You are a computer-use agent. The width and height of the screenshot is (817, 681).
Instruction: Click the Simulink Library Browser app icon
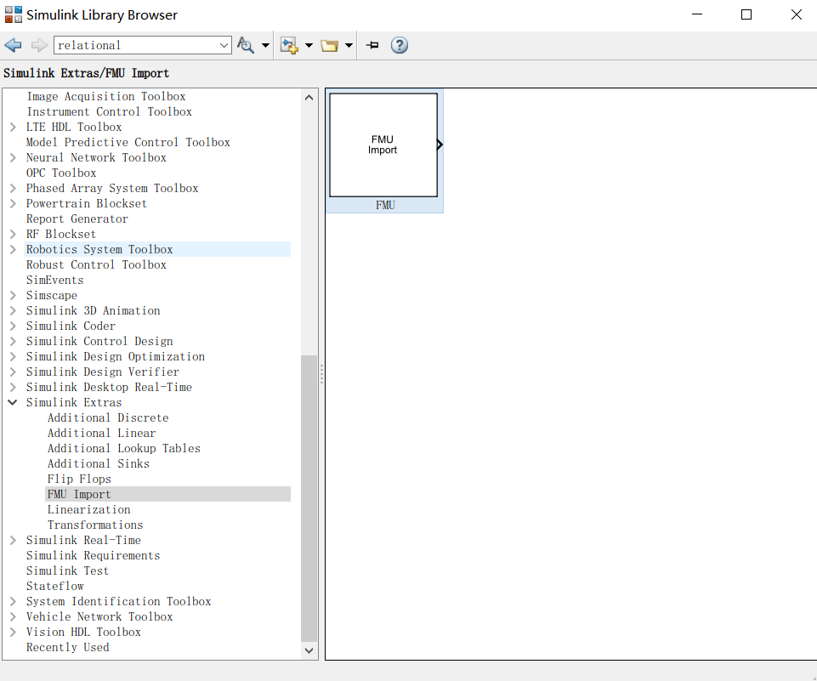[14, 14]
